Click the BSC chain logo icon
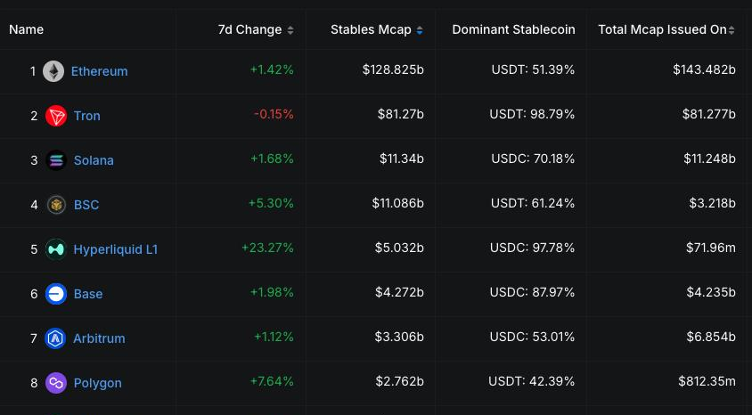Screen dimensions: 752x415 pos(56,205)
